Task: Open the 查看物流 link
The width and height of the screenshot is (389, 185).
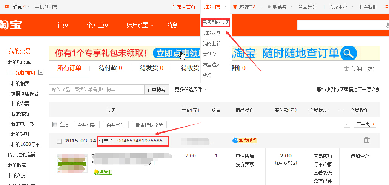Action: click(323, 173)
